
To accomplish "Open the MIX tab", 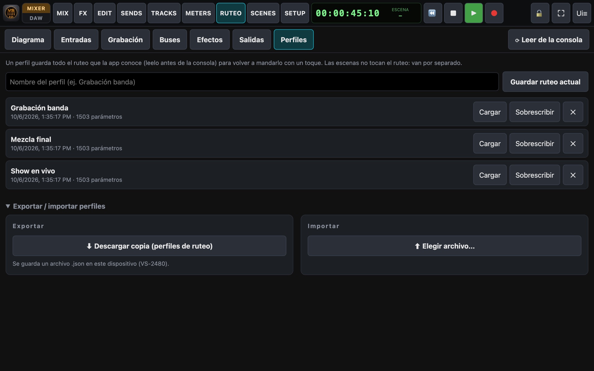I will [x=62, y=13].
